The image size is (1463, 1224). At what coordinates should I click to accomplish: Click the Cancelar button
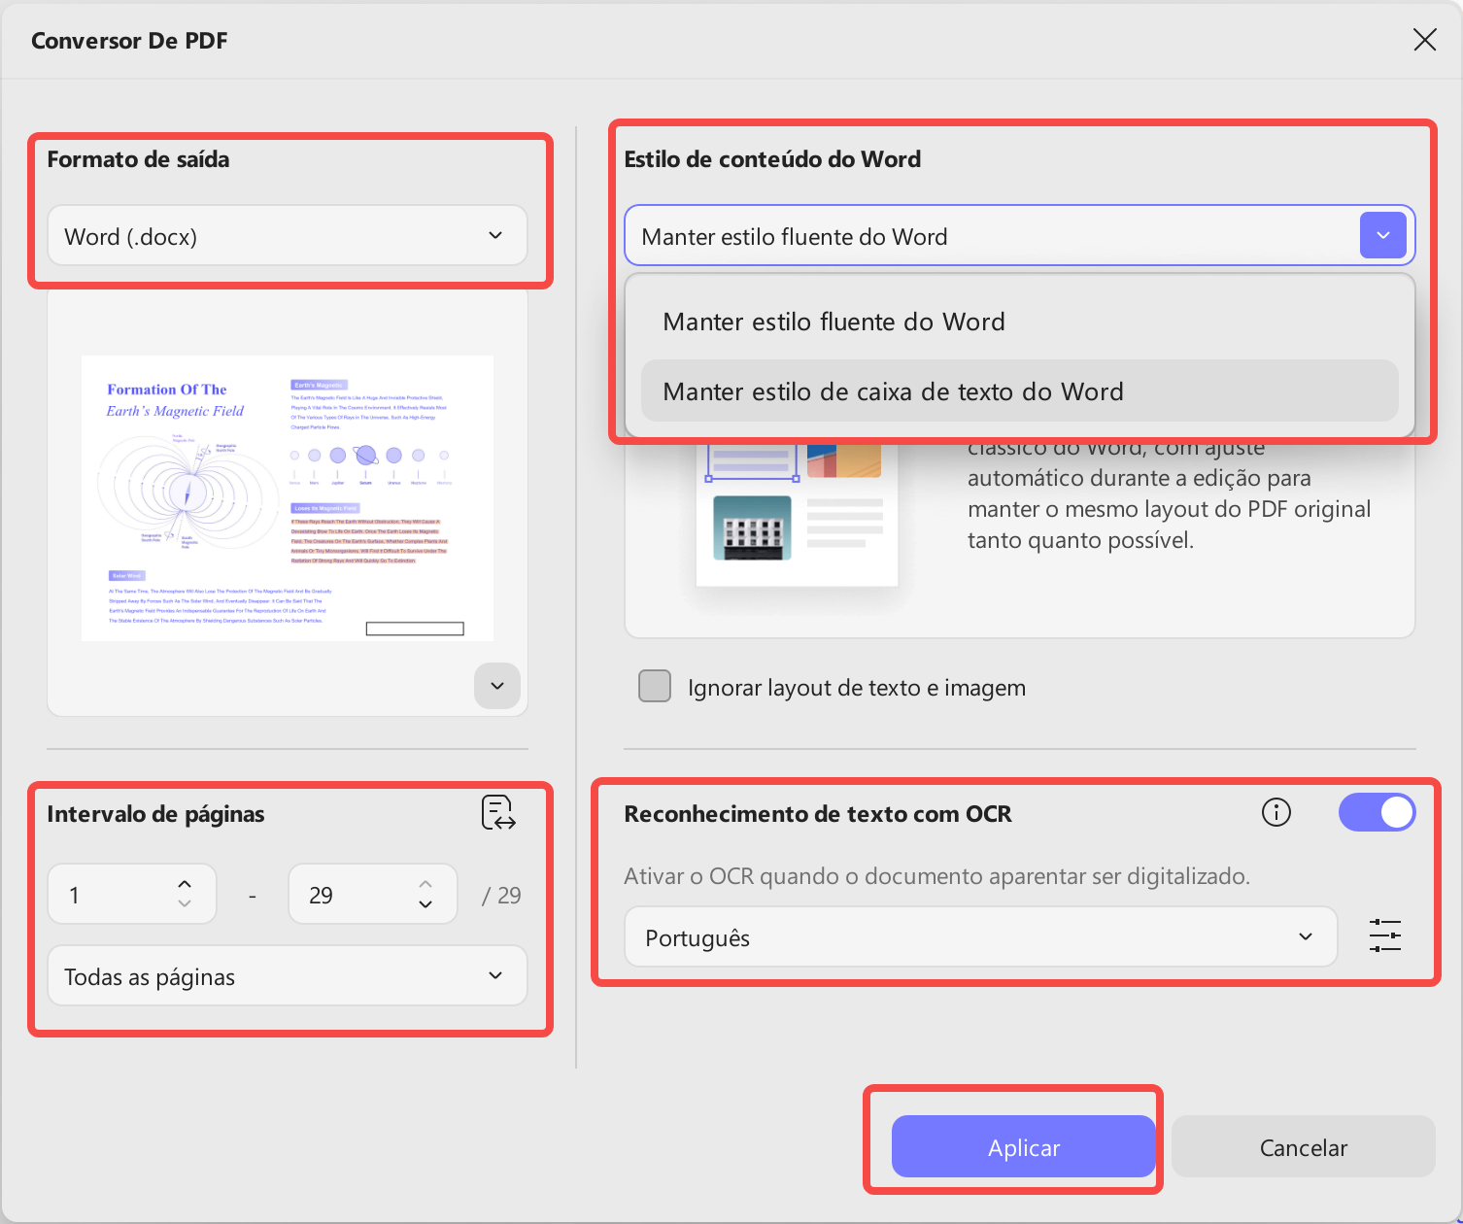coord(1303,1146)
